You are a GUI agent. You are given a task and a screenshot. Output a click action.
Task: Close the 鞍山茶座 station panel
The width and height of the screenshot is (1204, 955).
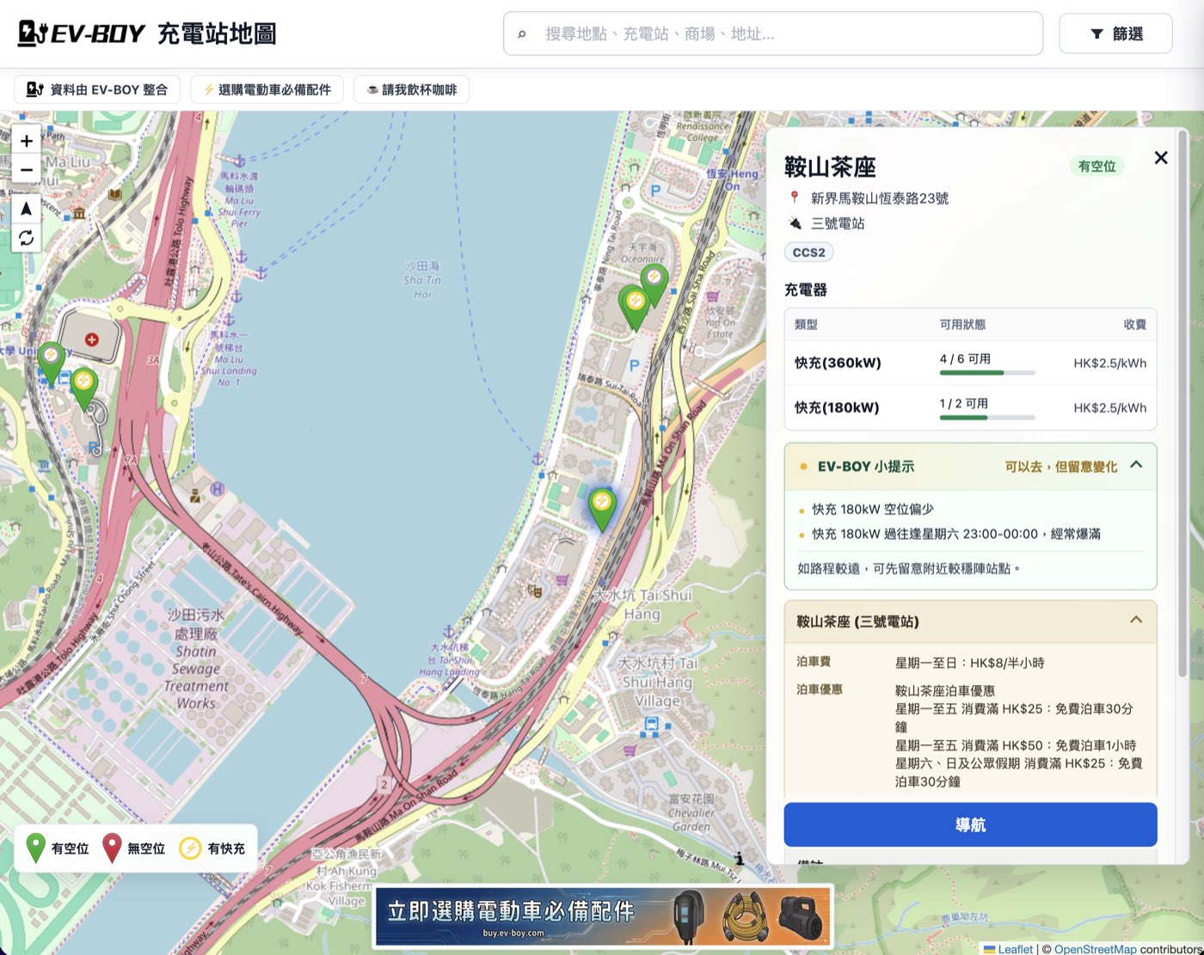pyautogui.click(x=1161, y=157)
